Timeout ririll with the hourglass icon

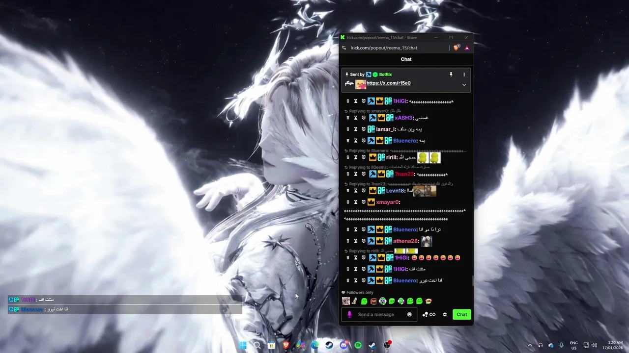(x=356, y=157)
